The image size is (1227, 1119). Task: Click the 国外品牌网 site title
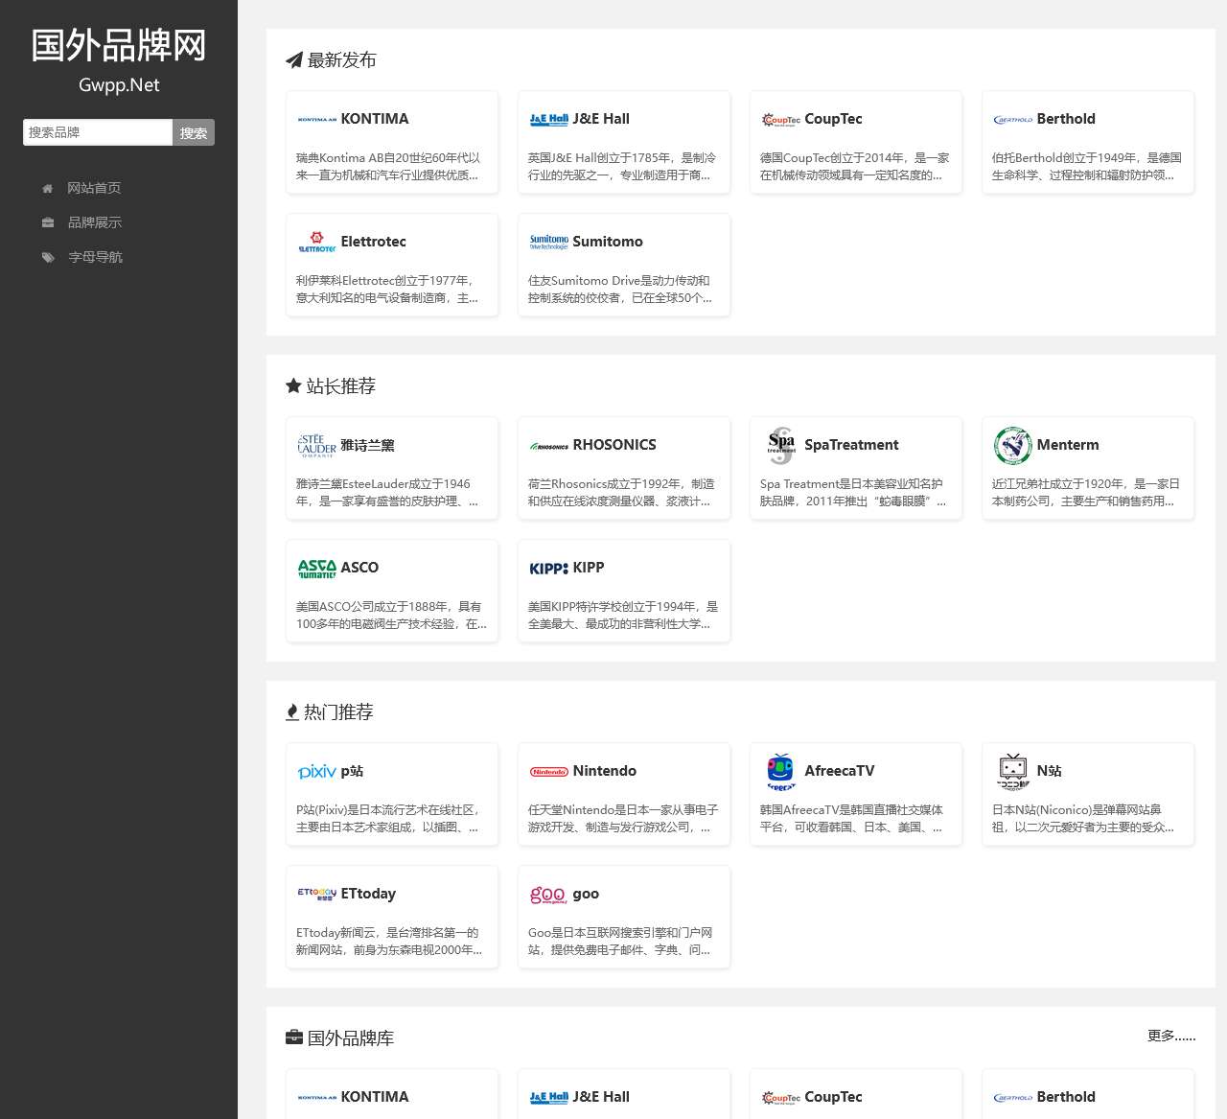click(x=119, y=45)
